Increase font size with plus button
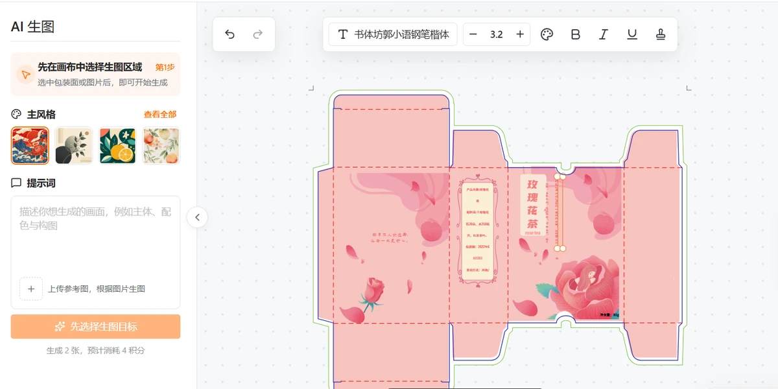Screen dimensions: 778x389 (x=520, y=34)
